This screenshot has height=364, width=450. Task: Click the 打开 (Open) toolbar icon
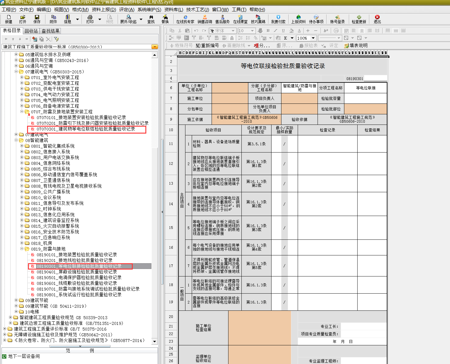click(23, 19)
